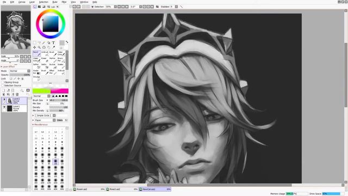Click the Redo button in toolbar
The height and width of the screenshot is (196, 348).
coord(78,7)
